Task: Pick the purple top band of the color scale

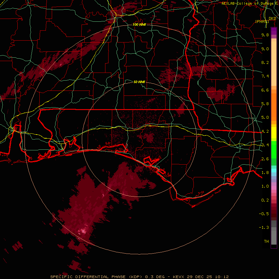Action: (274, 31)
